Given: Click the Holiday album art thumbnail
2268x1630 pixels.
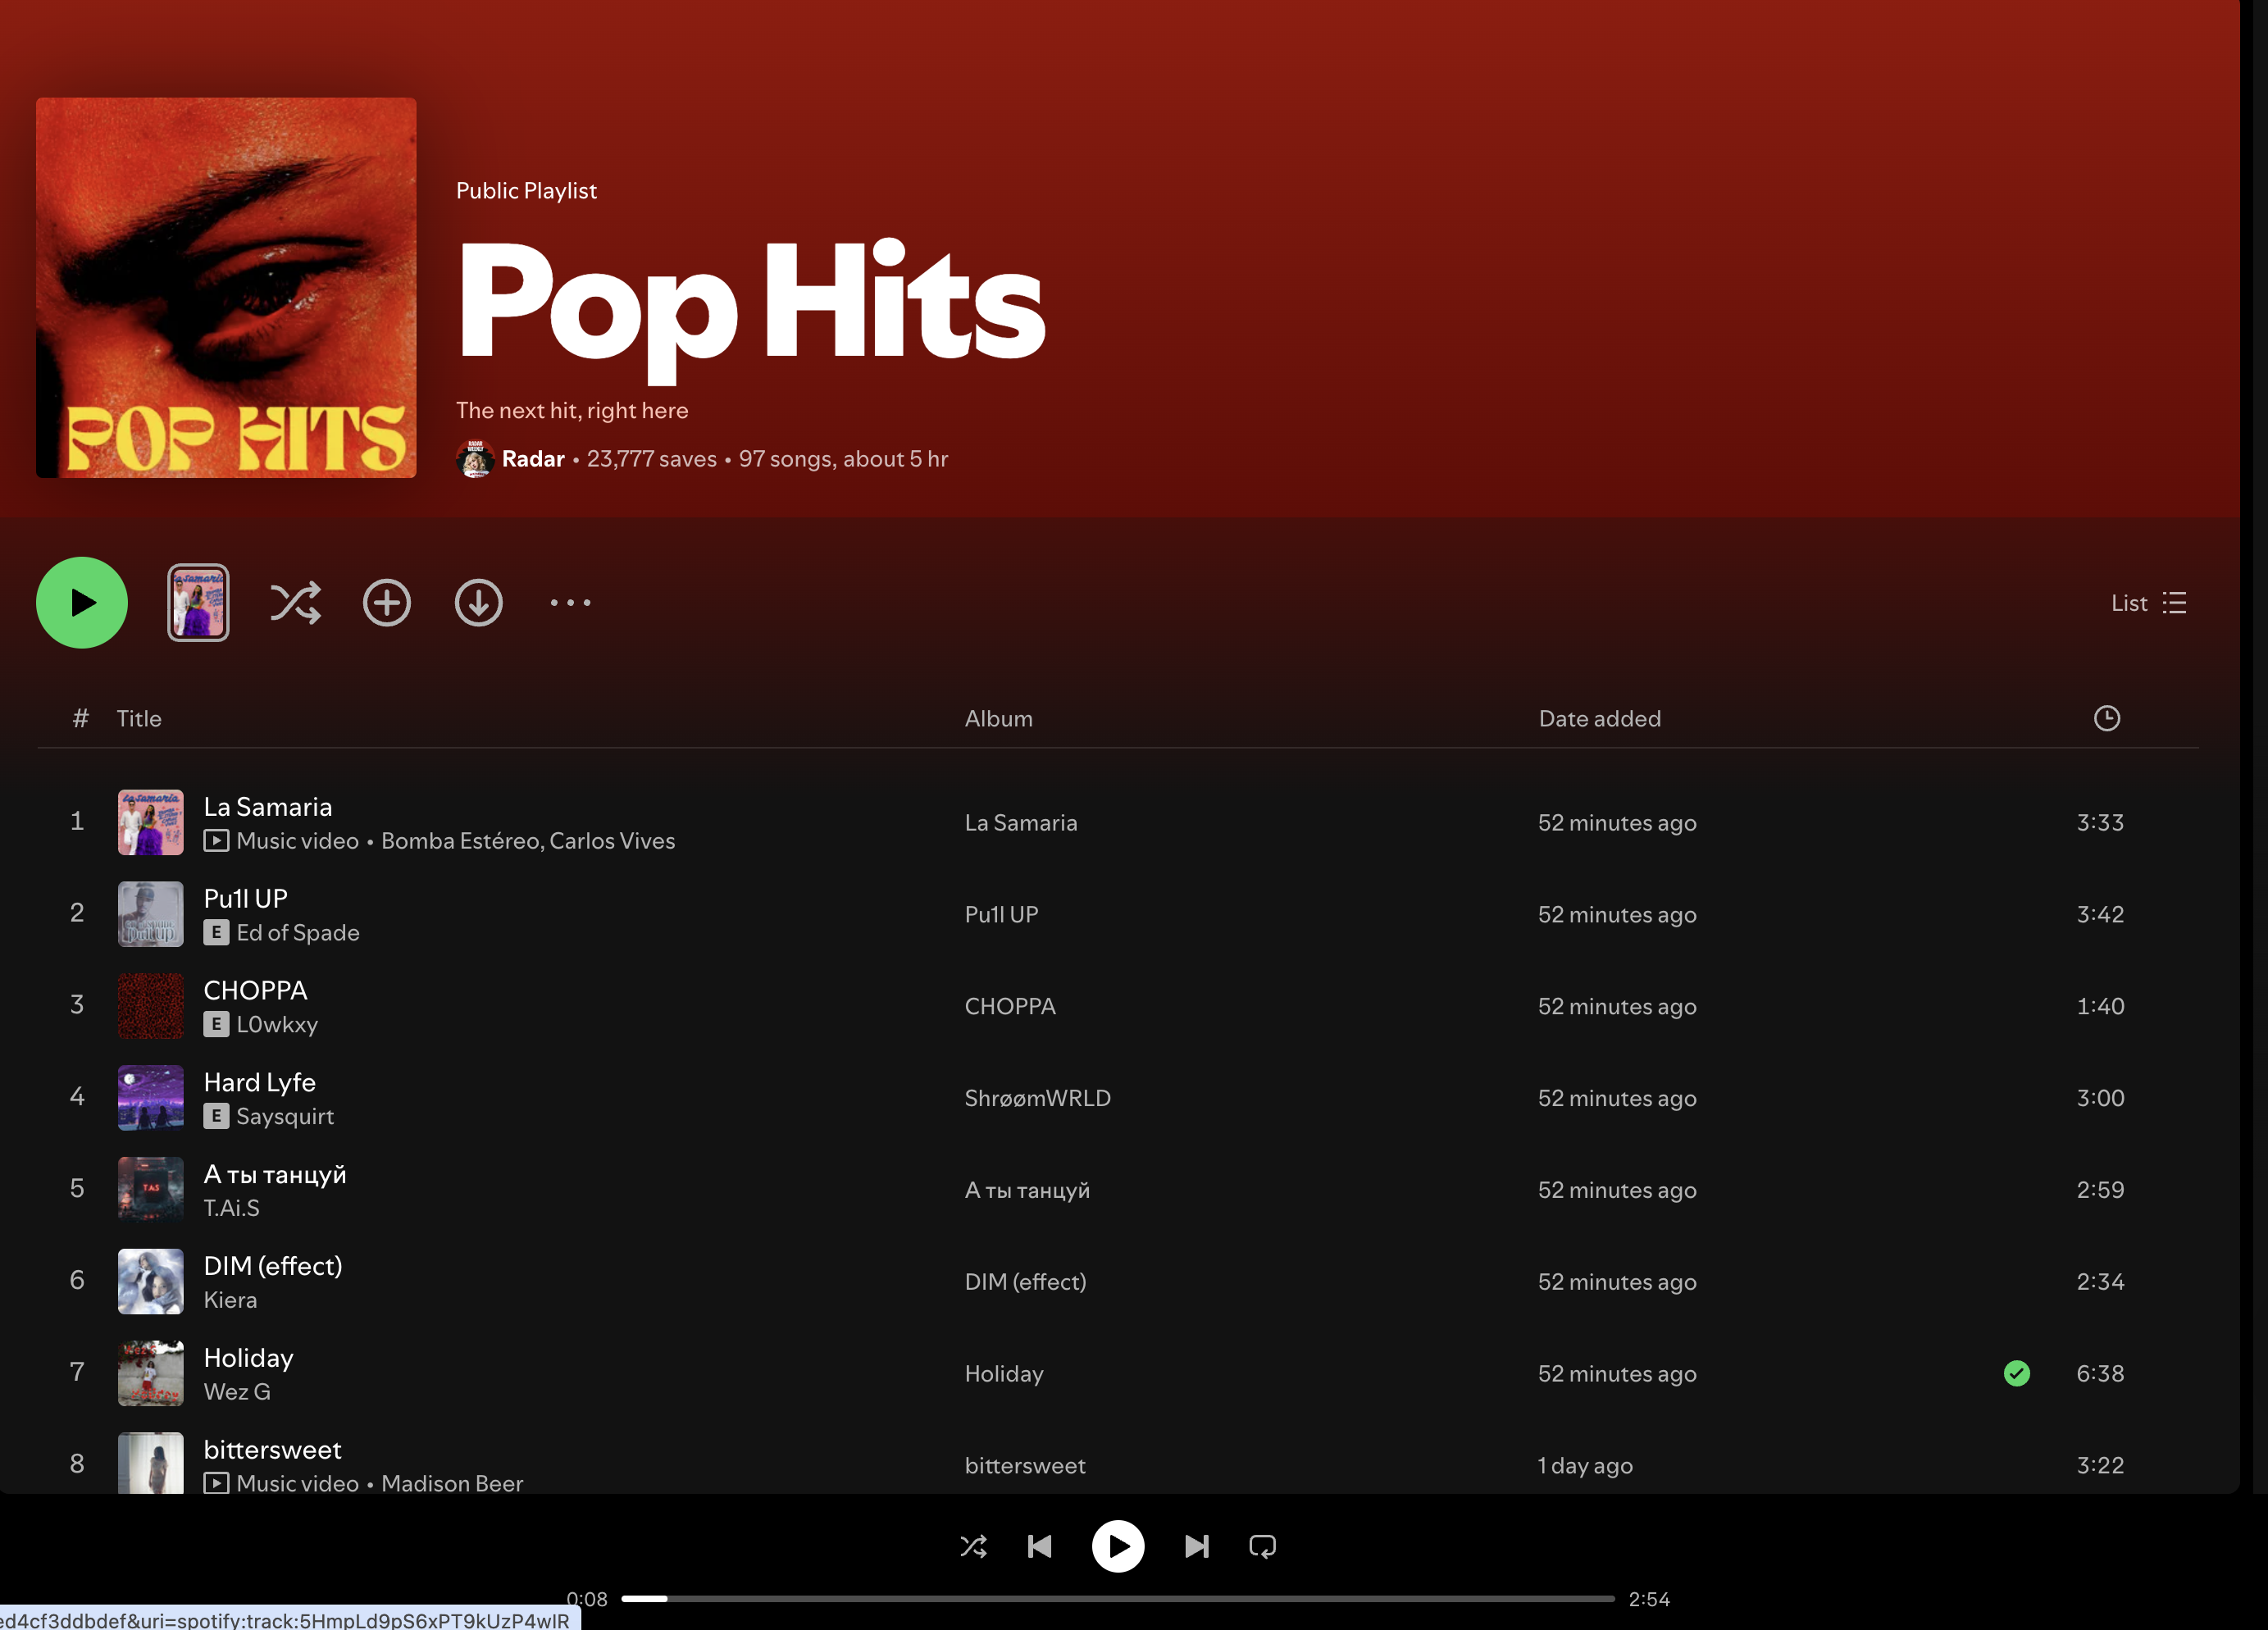Looking at the screenshot, I should tap(151, 1374).
